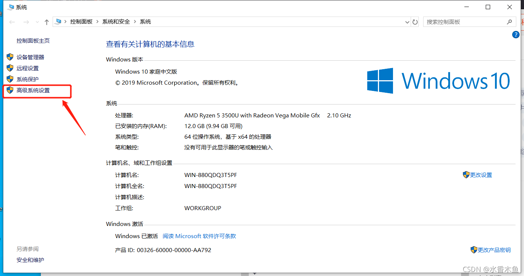Click shield icon beside 更改设置

point(466,175)
